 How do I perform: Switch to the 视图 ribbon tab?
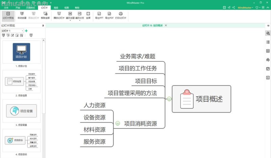(x=66, y=8)
